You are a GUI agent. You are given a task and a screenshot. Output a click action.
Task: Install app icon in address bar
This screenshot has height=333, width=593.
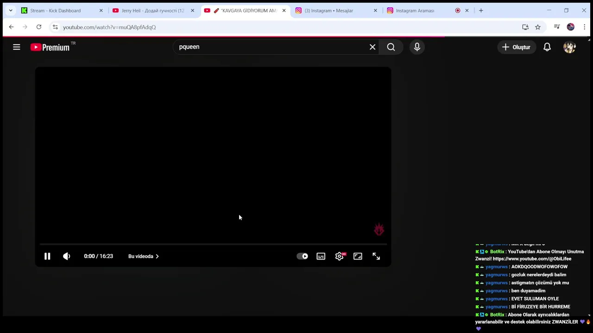point(525,27)
